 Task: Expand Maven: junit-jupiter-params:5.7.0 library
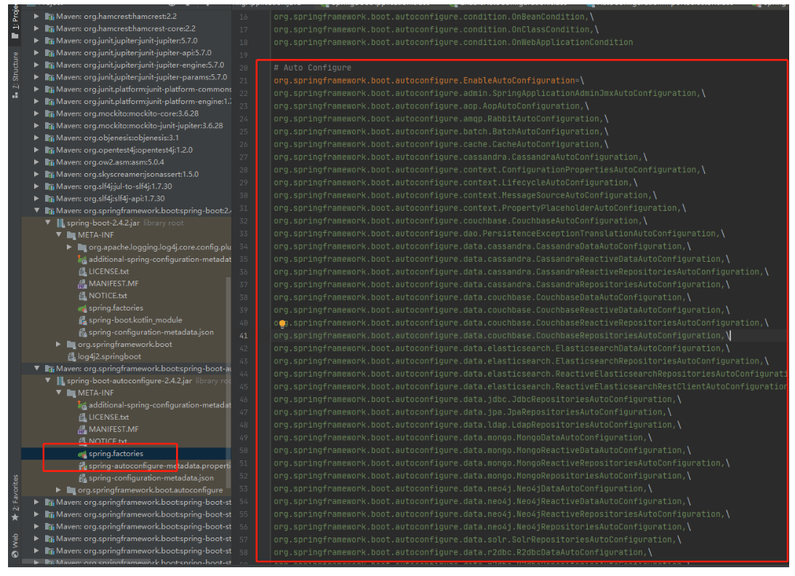coord(36,78)
